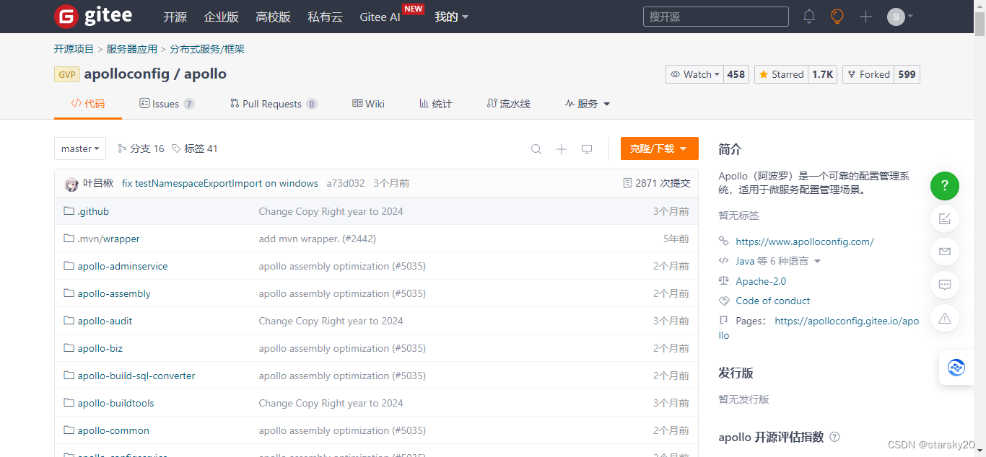The width and height of the screenshot is (986, 457).
Task: Open the .mvn/wrapper folder
Action: (109, 239)
